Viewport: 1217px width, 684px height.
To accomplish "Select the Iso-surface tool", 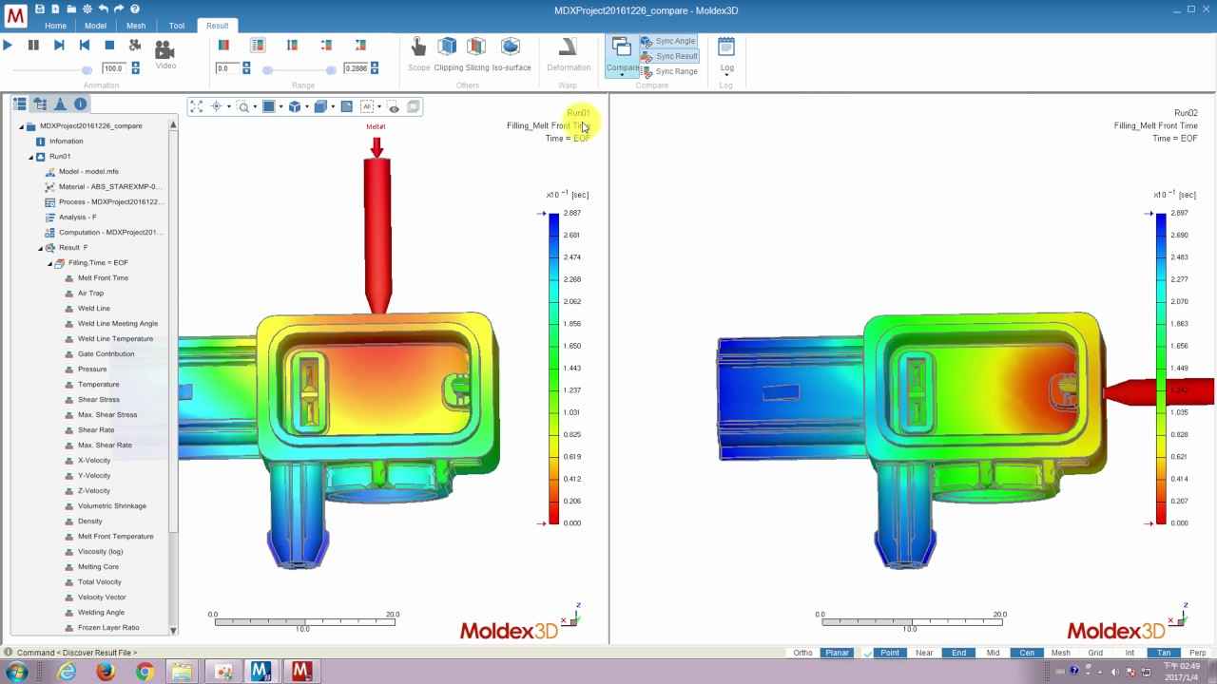I will point(511,47).
